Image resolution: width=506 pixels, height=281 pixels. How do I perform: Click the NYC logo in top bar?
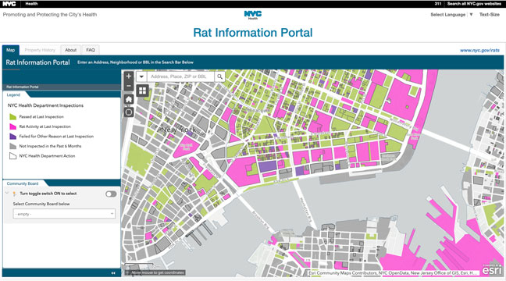click(9, 4)
